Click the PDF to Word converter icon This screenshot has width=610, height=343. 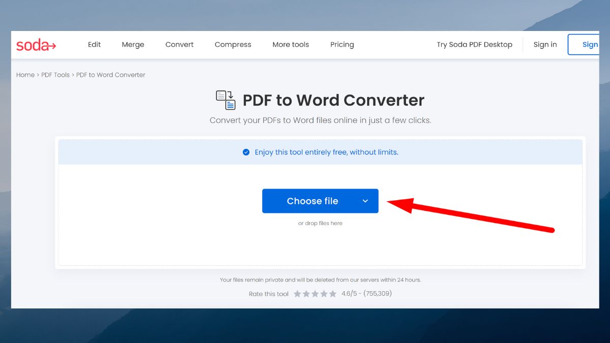[226, 100]
